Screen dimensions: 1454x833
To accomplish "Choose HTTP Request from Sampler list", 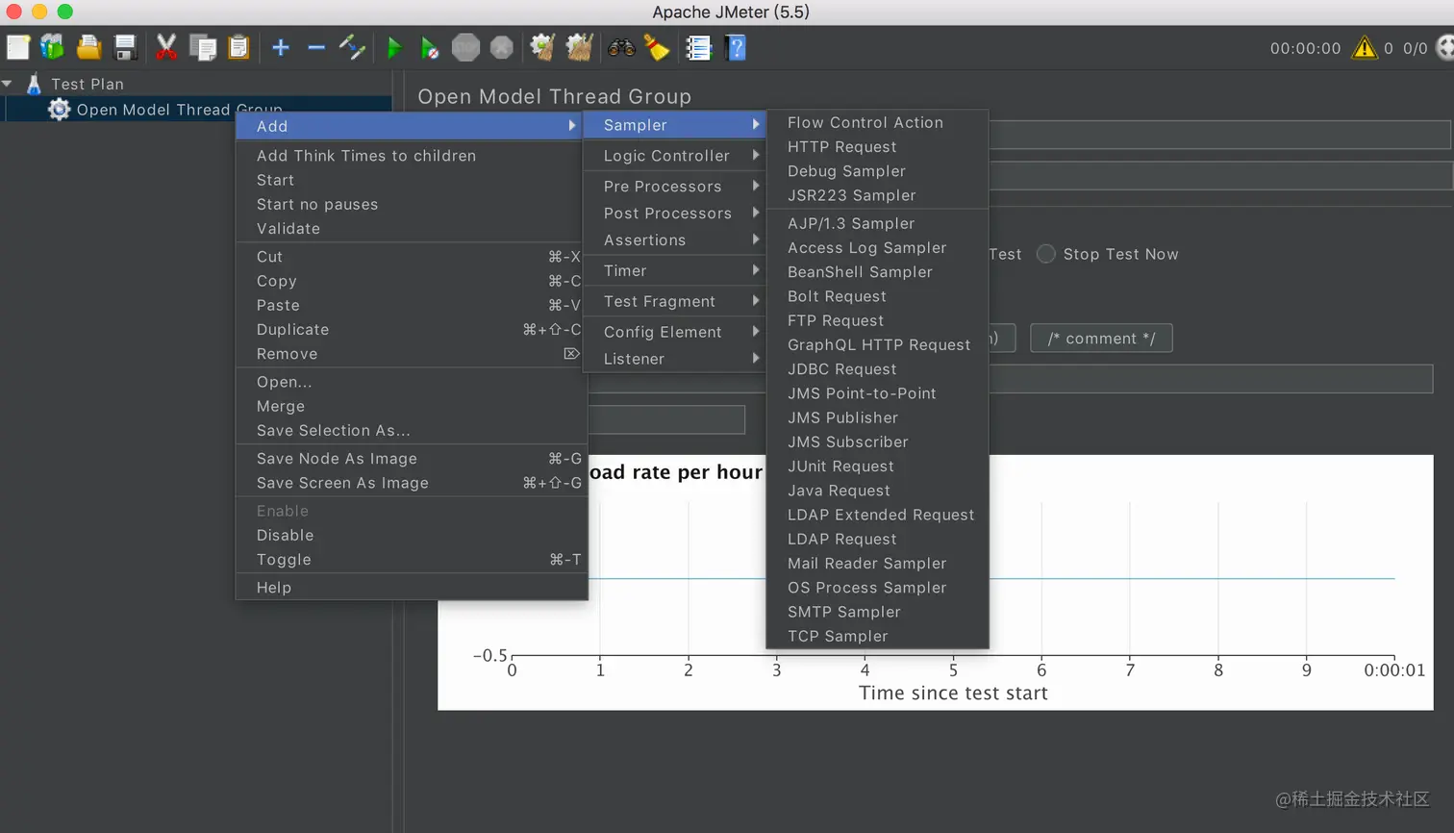I will [x=877, y=147].
